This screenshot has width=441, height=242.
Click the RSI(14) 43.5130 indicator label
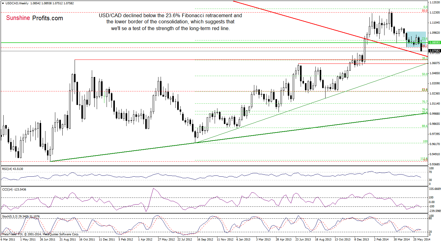[x=13, y=169]
